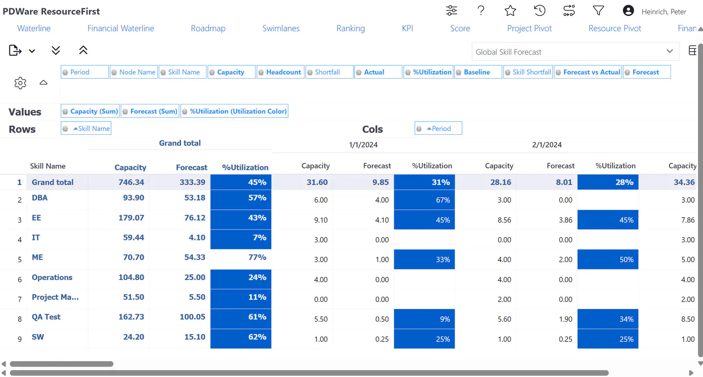Viewport: 703px width, 377px height.
Task: Click the export icon in the toolbar
Action: pyautogui.click(x=15, y=50)
